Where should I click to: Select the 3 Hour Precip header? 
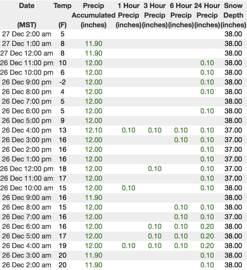pyautogui.click(x=155, y=15)
